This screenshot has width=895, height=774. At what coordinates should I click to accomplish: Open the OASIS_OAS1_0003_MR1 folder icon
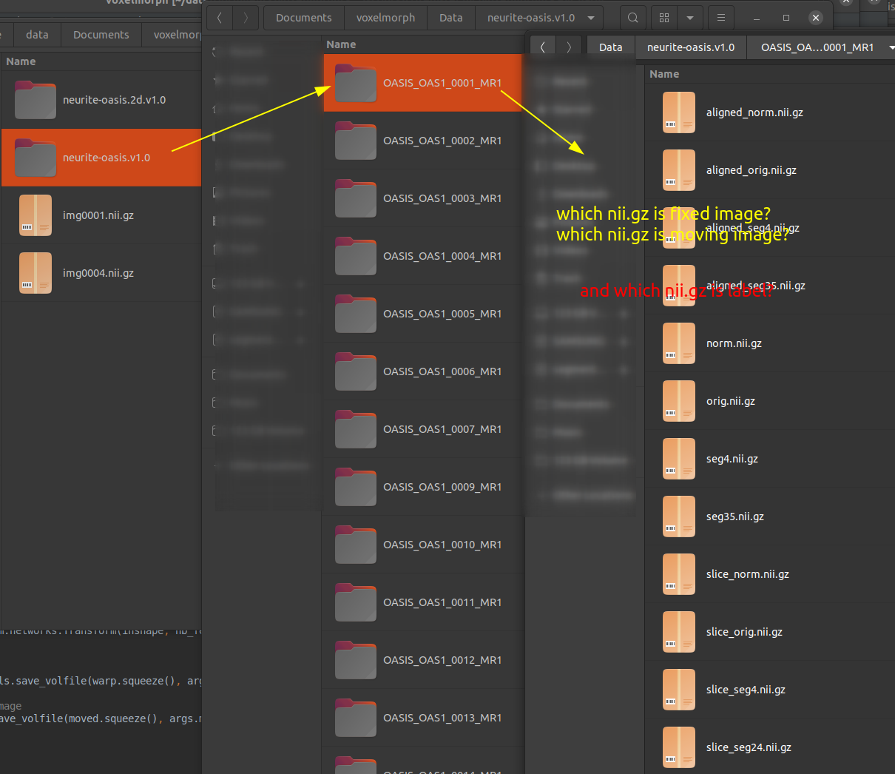point(356,198)
